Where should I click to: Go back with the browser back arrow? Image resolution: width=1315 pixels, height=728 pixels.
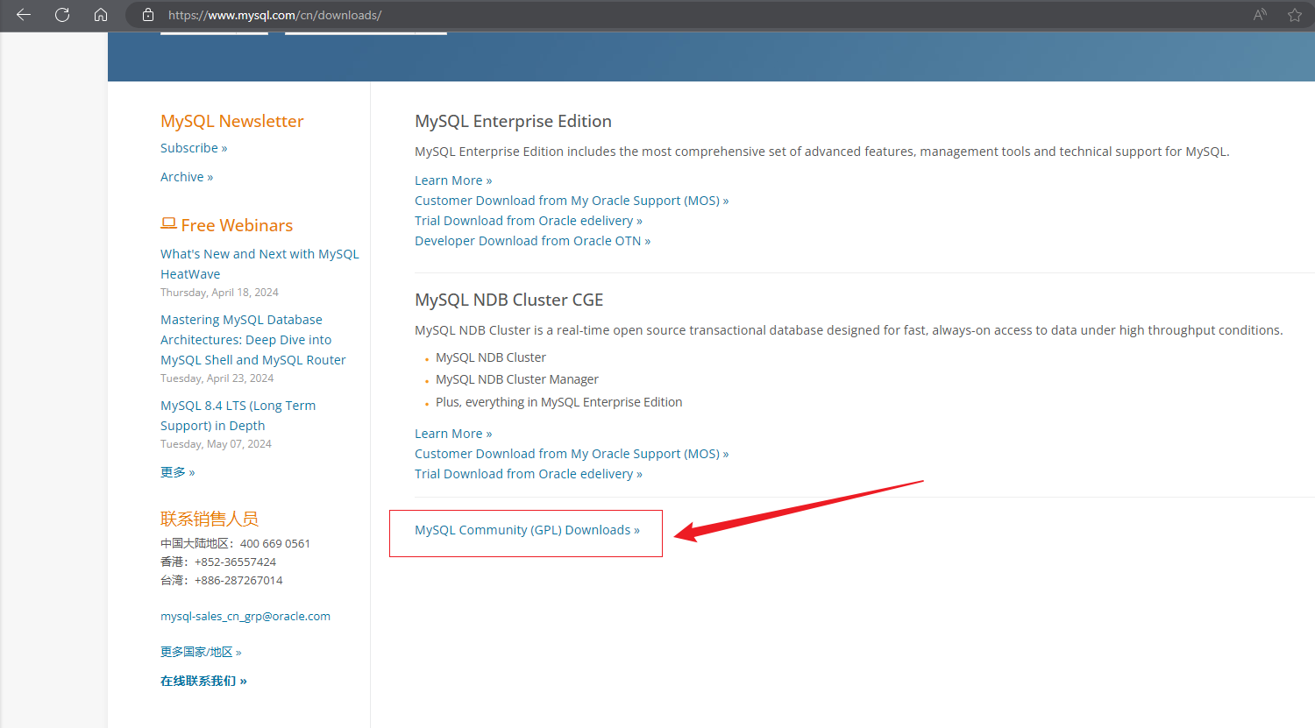pos(24,15)
